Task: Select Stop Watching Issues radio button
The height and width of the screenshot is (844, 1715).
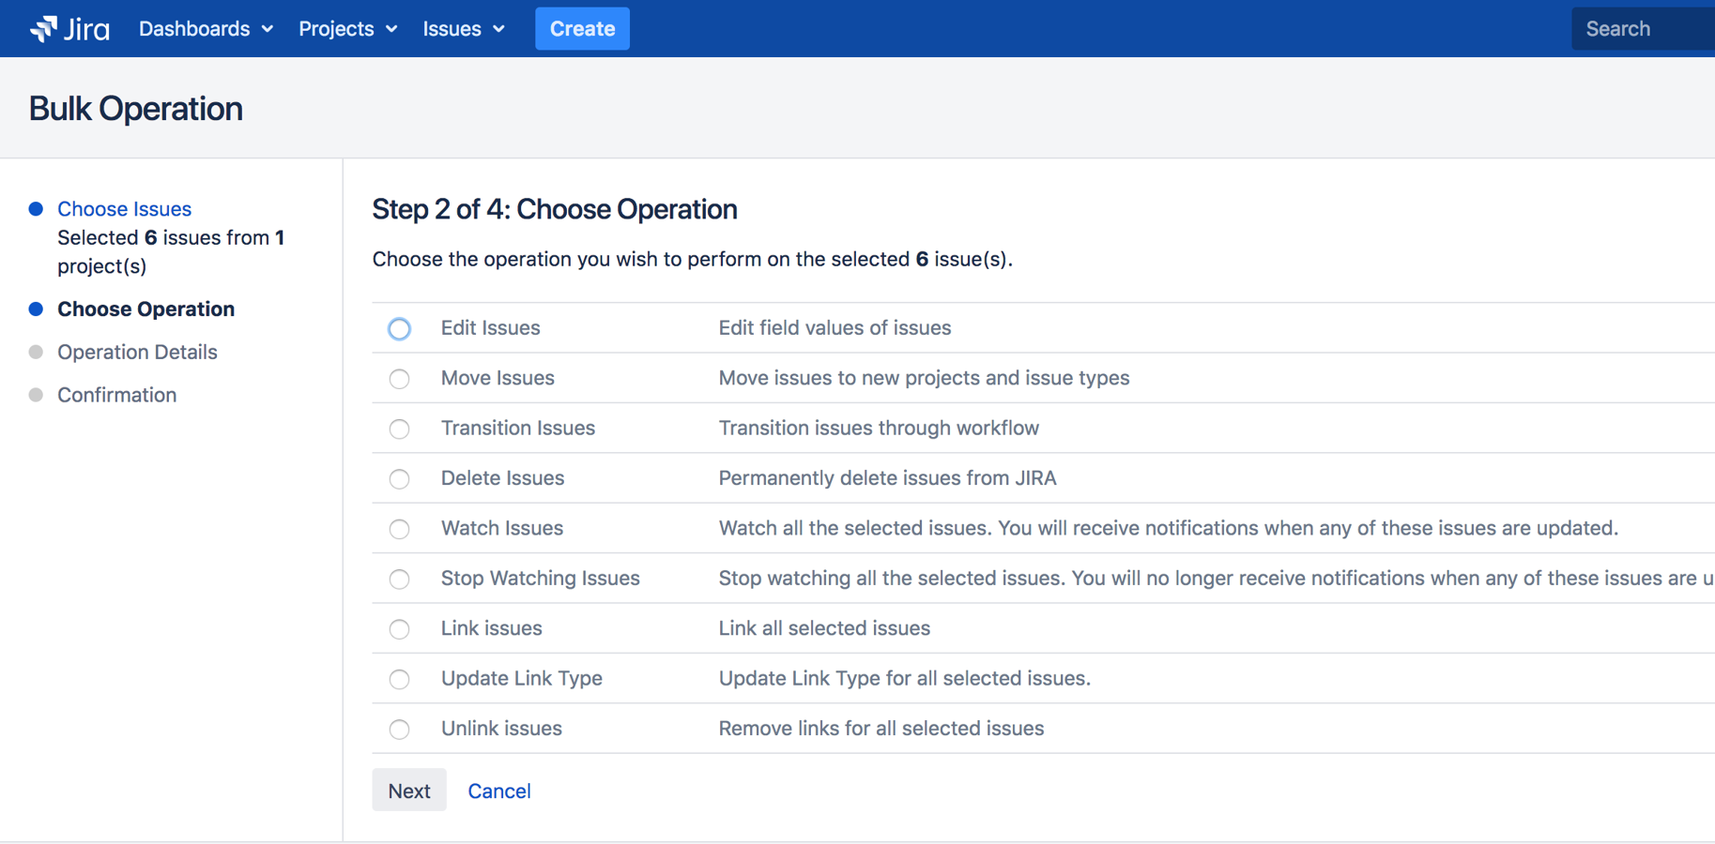Action: 399,580
